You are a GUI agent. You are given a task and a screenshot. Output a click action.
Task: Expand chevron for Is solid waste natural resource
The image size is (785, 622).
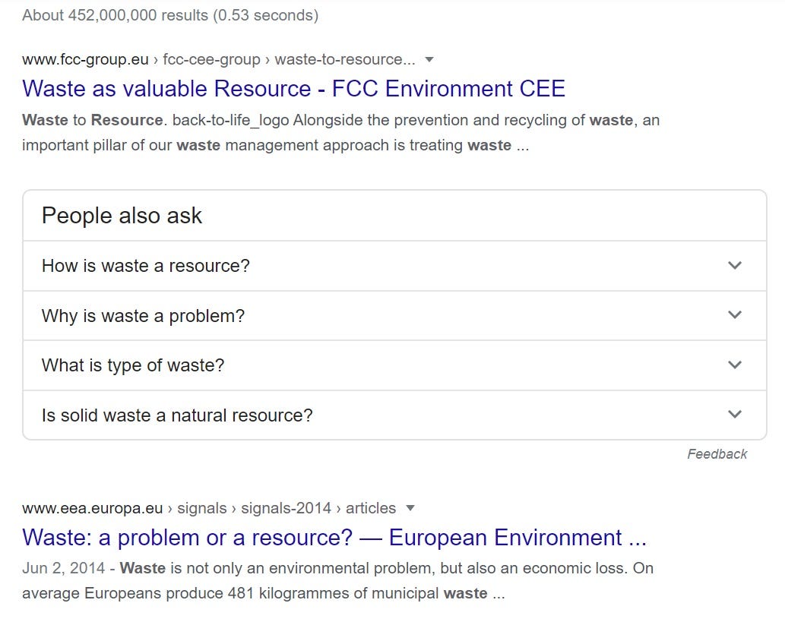coord(734,415)
